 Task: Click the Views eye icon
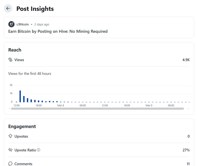11,60
